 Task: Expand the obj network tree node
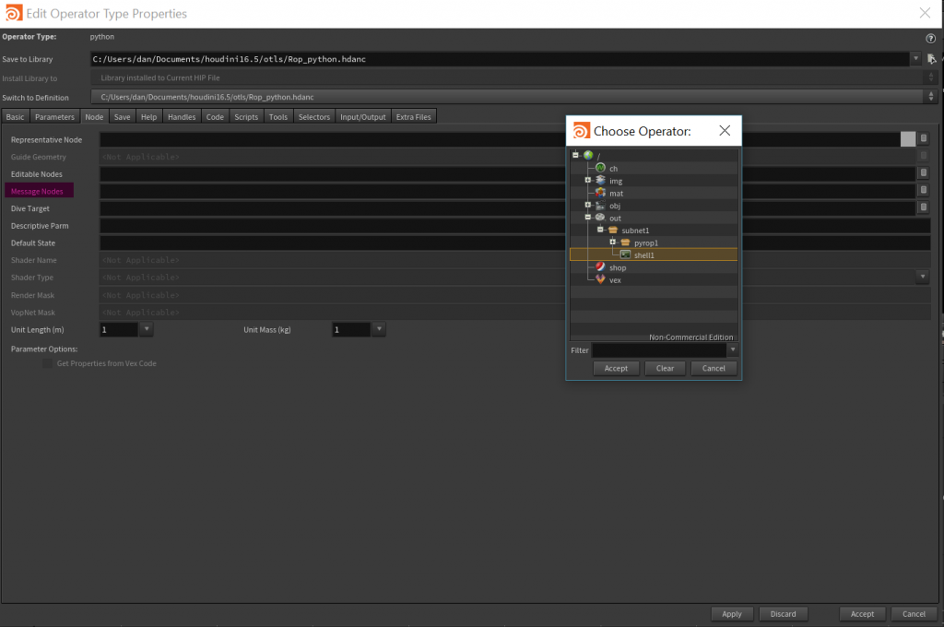[587, 206]
